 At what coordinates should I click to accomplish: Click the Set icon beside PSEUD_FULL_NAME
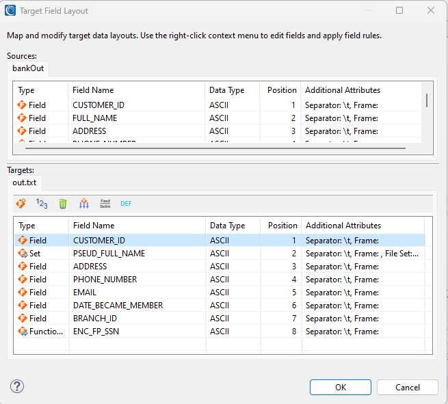[x=23, y=254]
